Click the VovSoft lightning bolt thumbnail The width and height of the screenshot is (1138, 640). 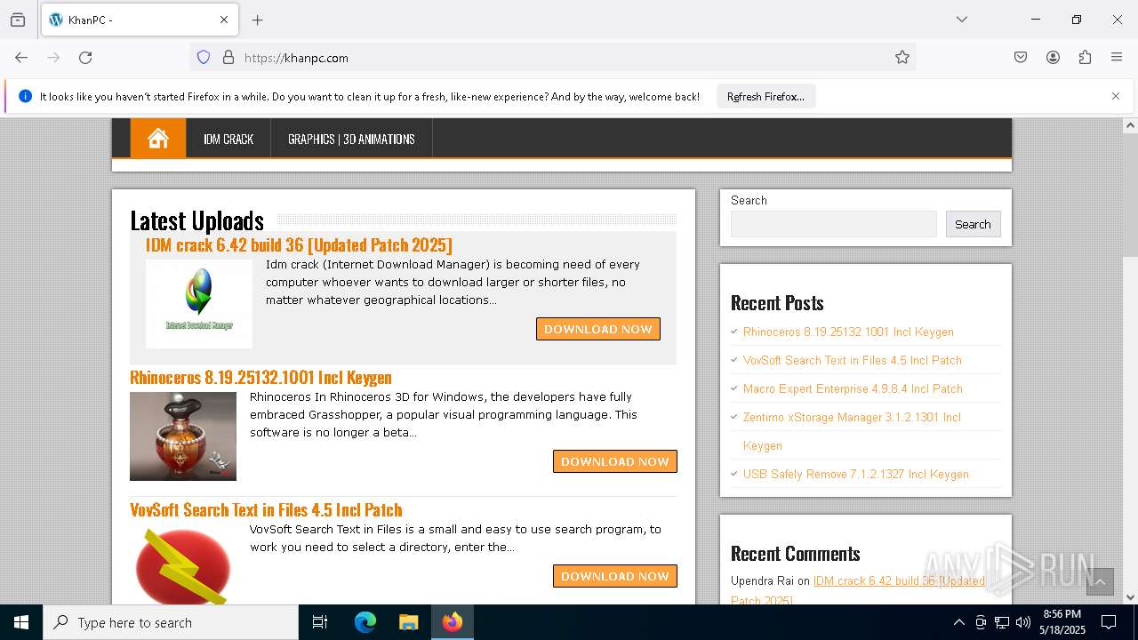point(183,564)
